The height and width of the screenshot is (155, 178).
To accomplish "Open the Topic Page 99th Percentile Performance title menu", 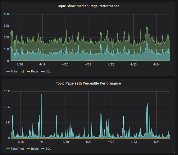I will click(x=88, y=83).
